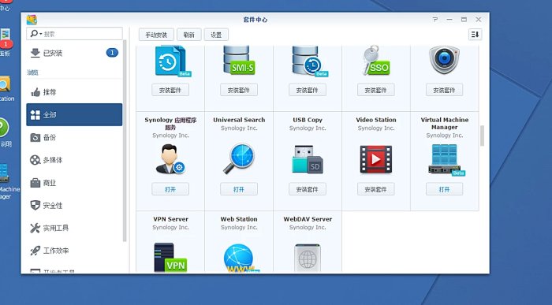This screenshot has height=305, width=552.
Task: Select the 推荐 recommended category
Action: coord(74,92)
